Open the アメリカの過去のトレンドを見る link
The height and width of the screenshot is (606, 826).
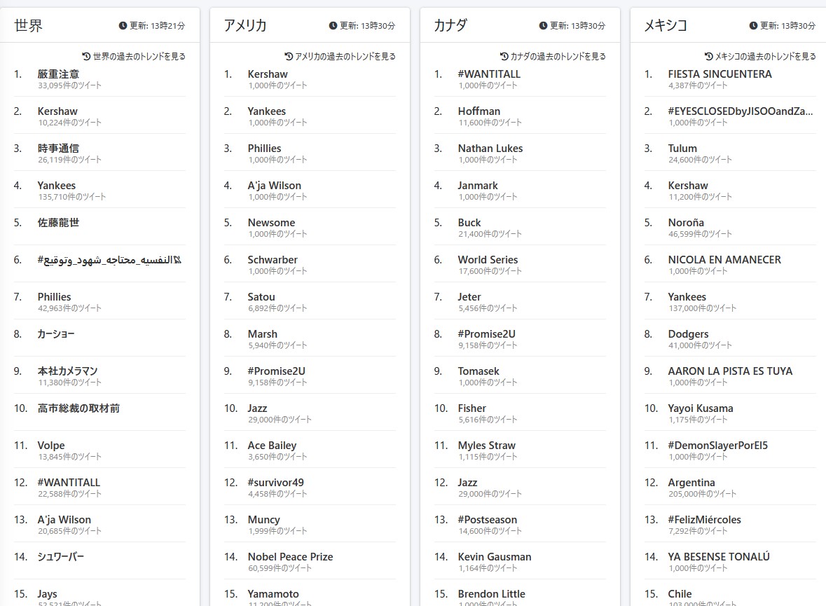[345, 56]
